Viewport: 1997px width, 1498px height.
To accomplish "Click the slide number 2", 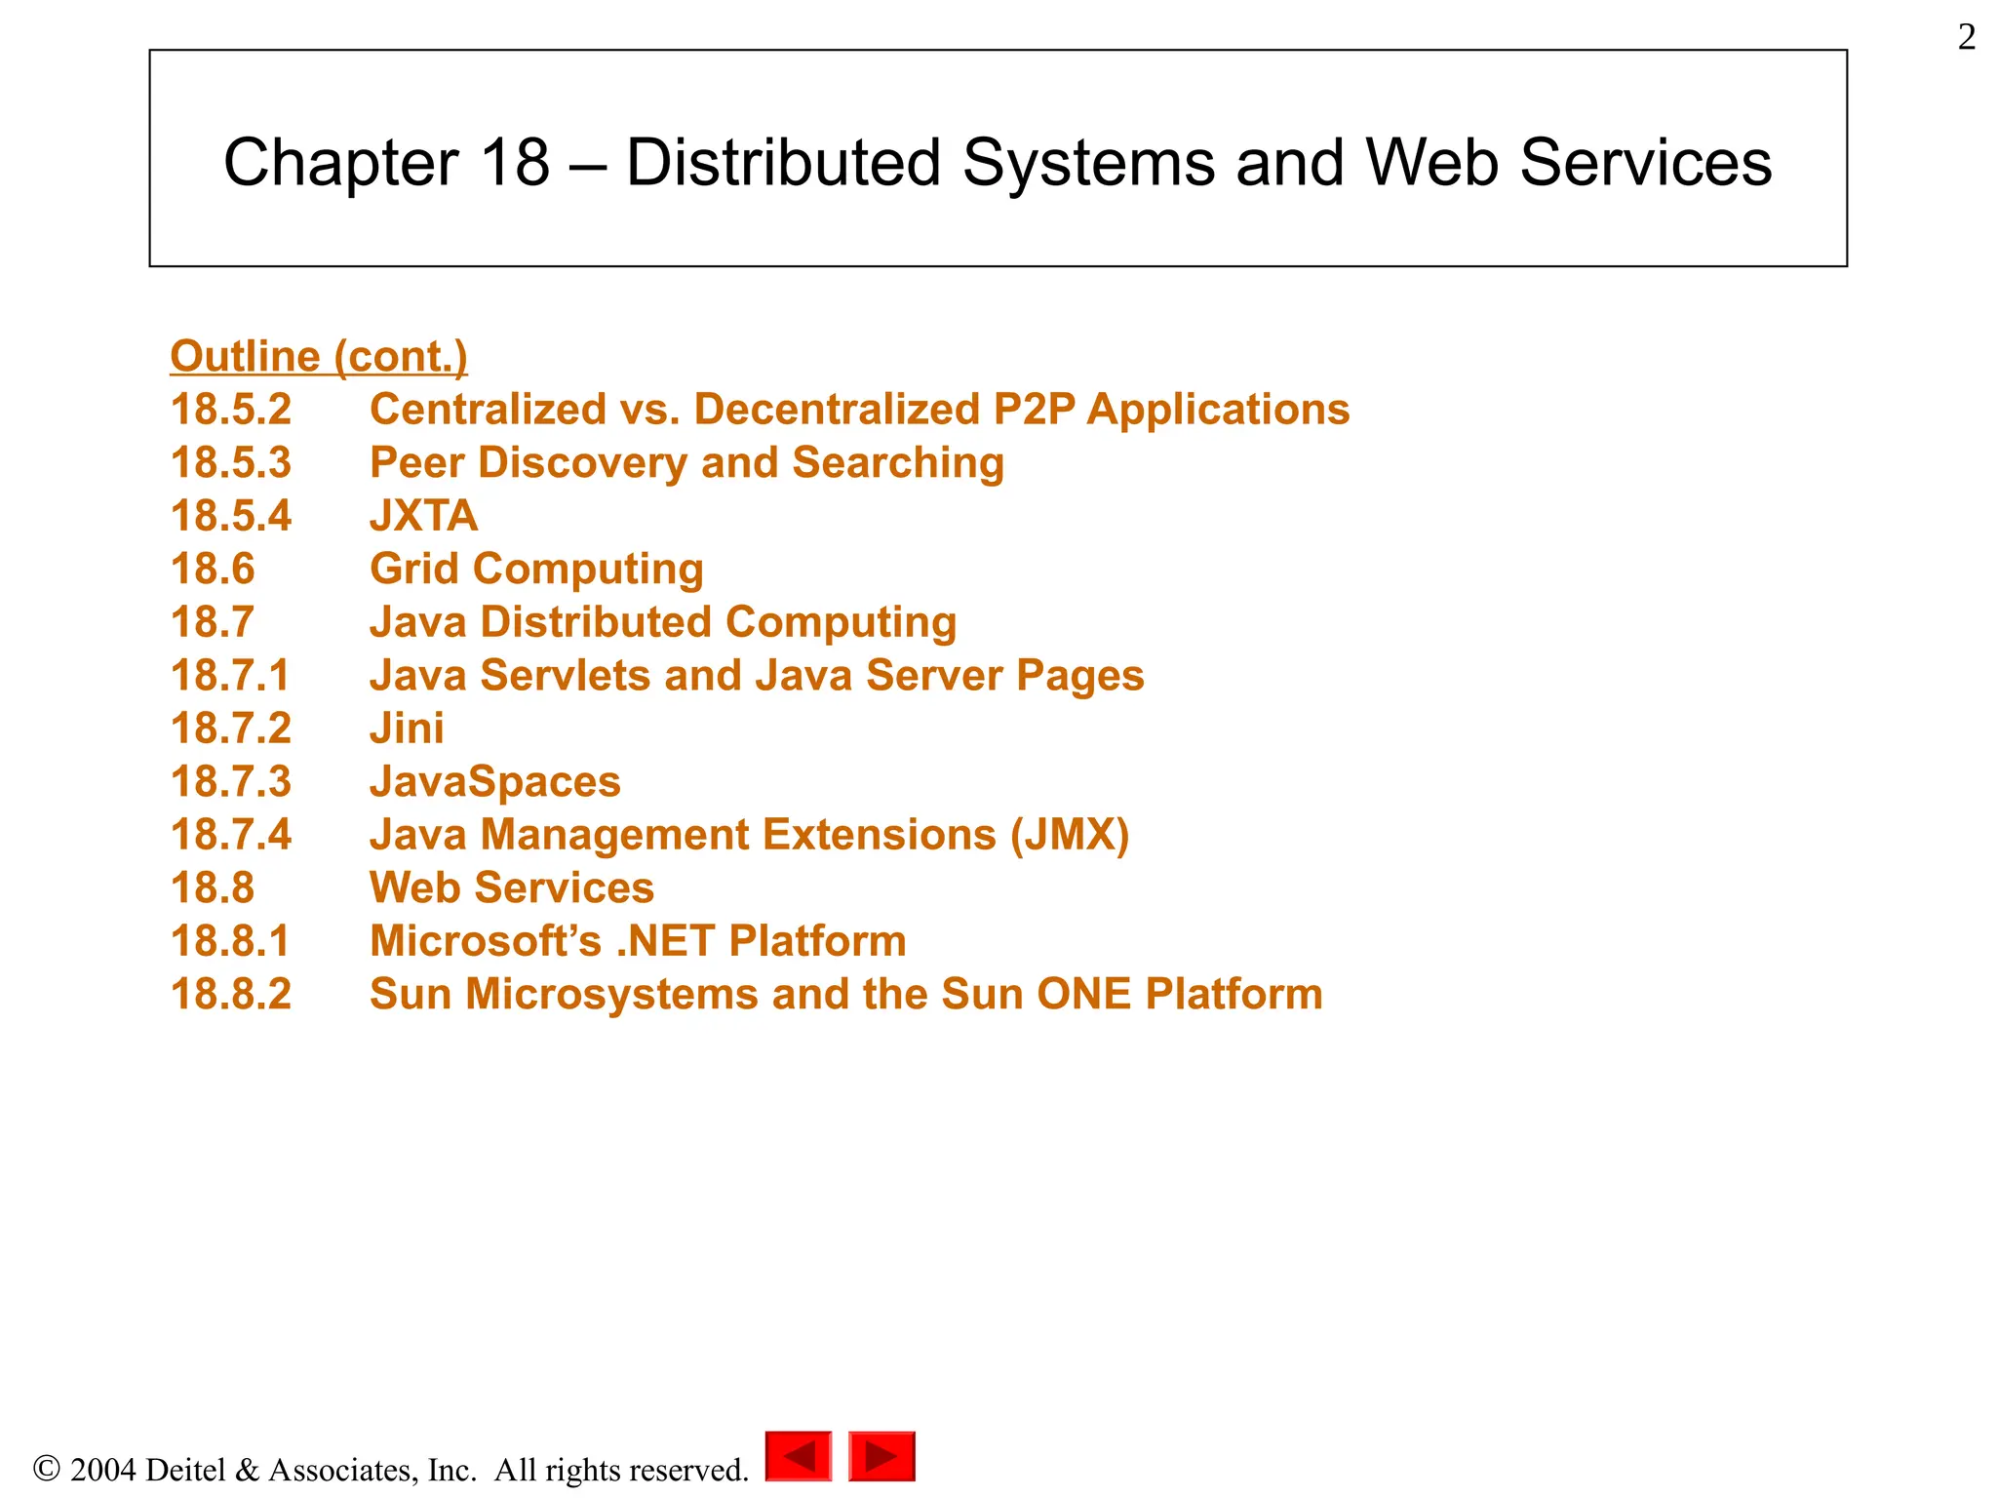I will pyautogui.click(x=1967, y=37).
